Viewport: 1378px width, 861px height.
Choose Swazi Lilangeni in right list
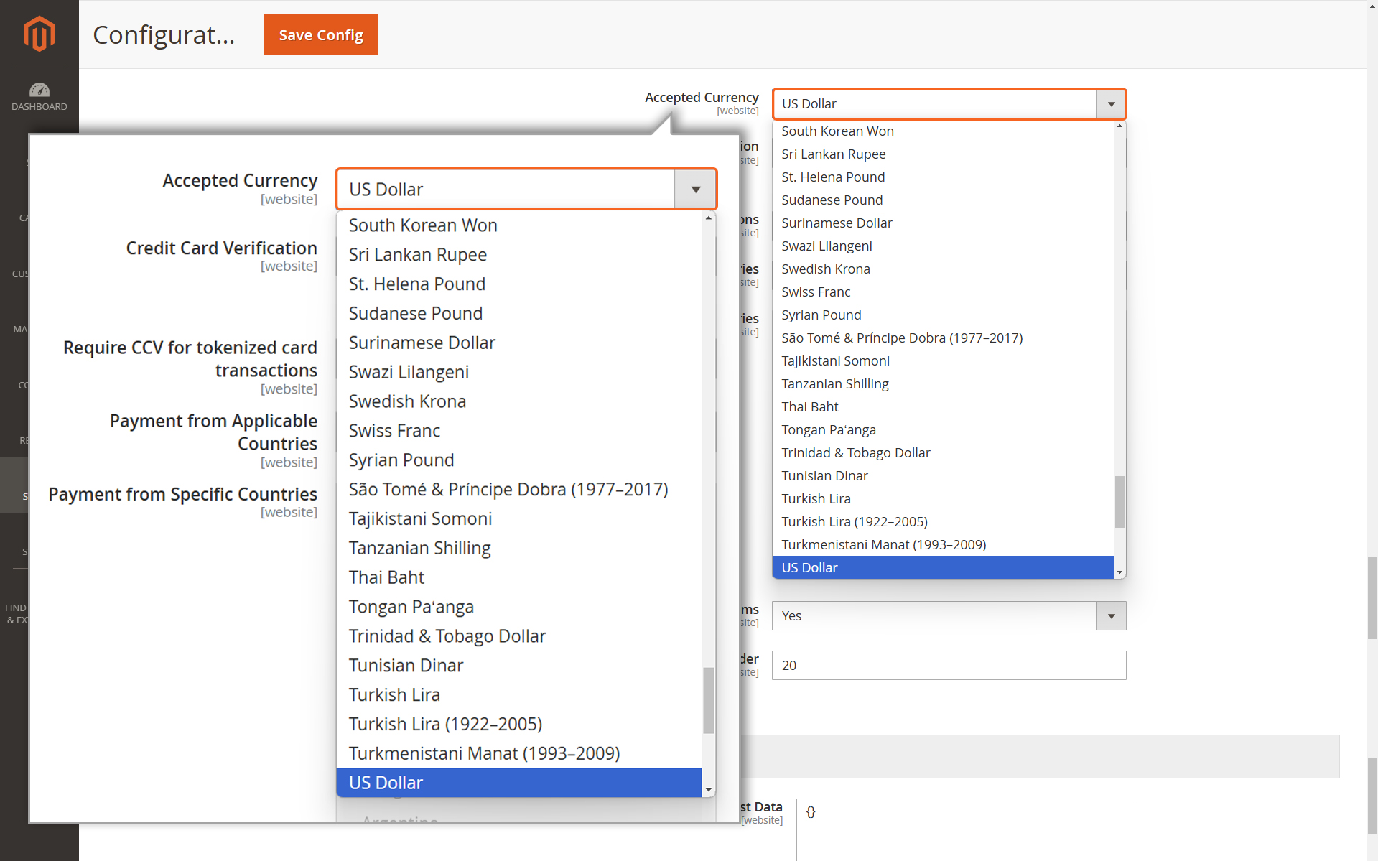click(x=943, y=246)
